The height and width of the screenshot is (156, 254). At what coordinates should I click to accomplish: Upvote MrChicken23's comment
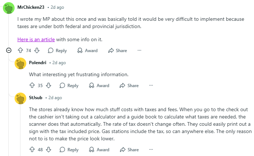click(20, 51)
